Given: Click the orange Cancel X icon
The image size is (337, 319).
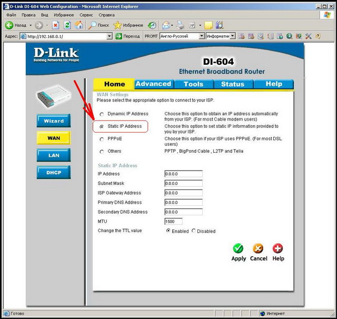Looking at the screenshot, I should (258, 248).
